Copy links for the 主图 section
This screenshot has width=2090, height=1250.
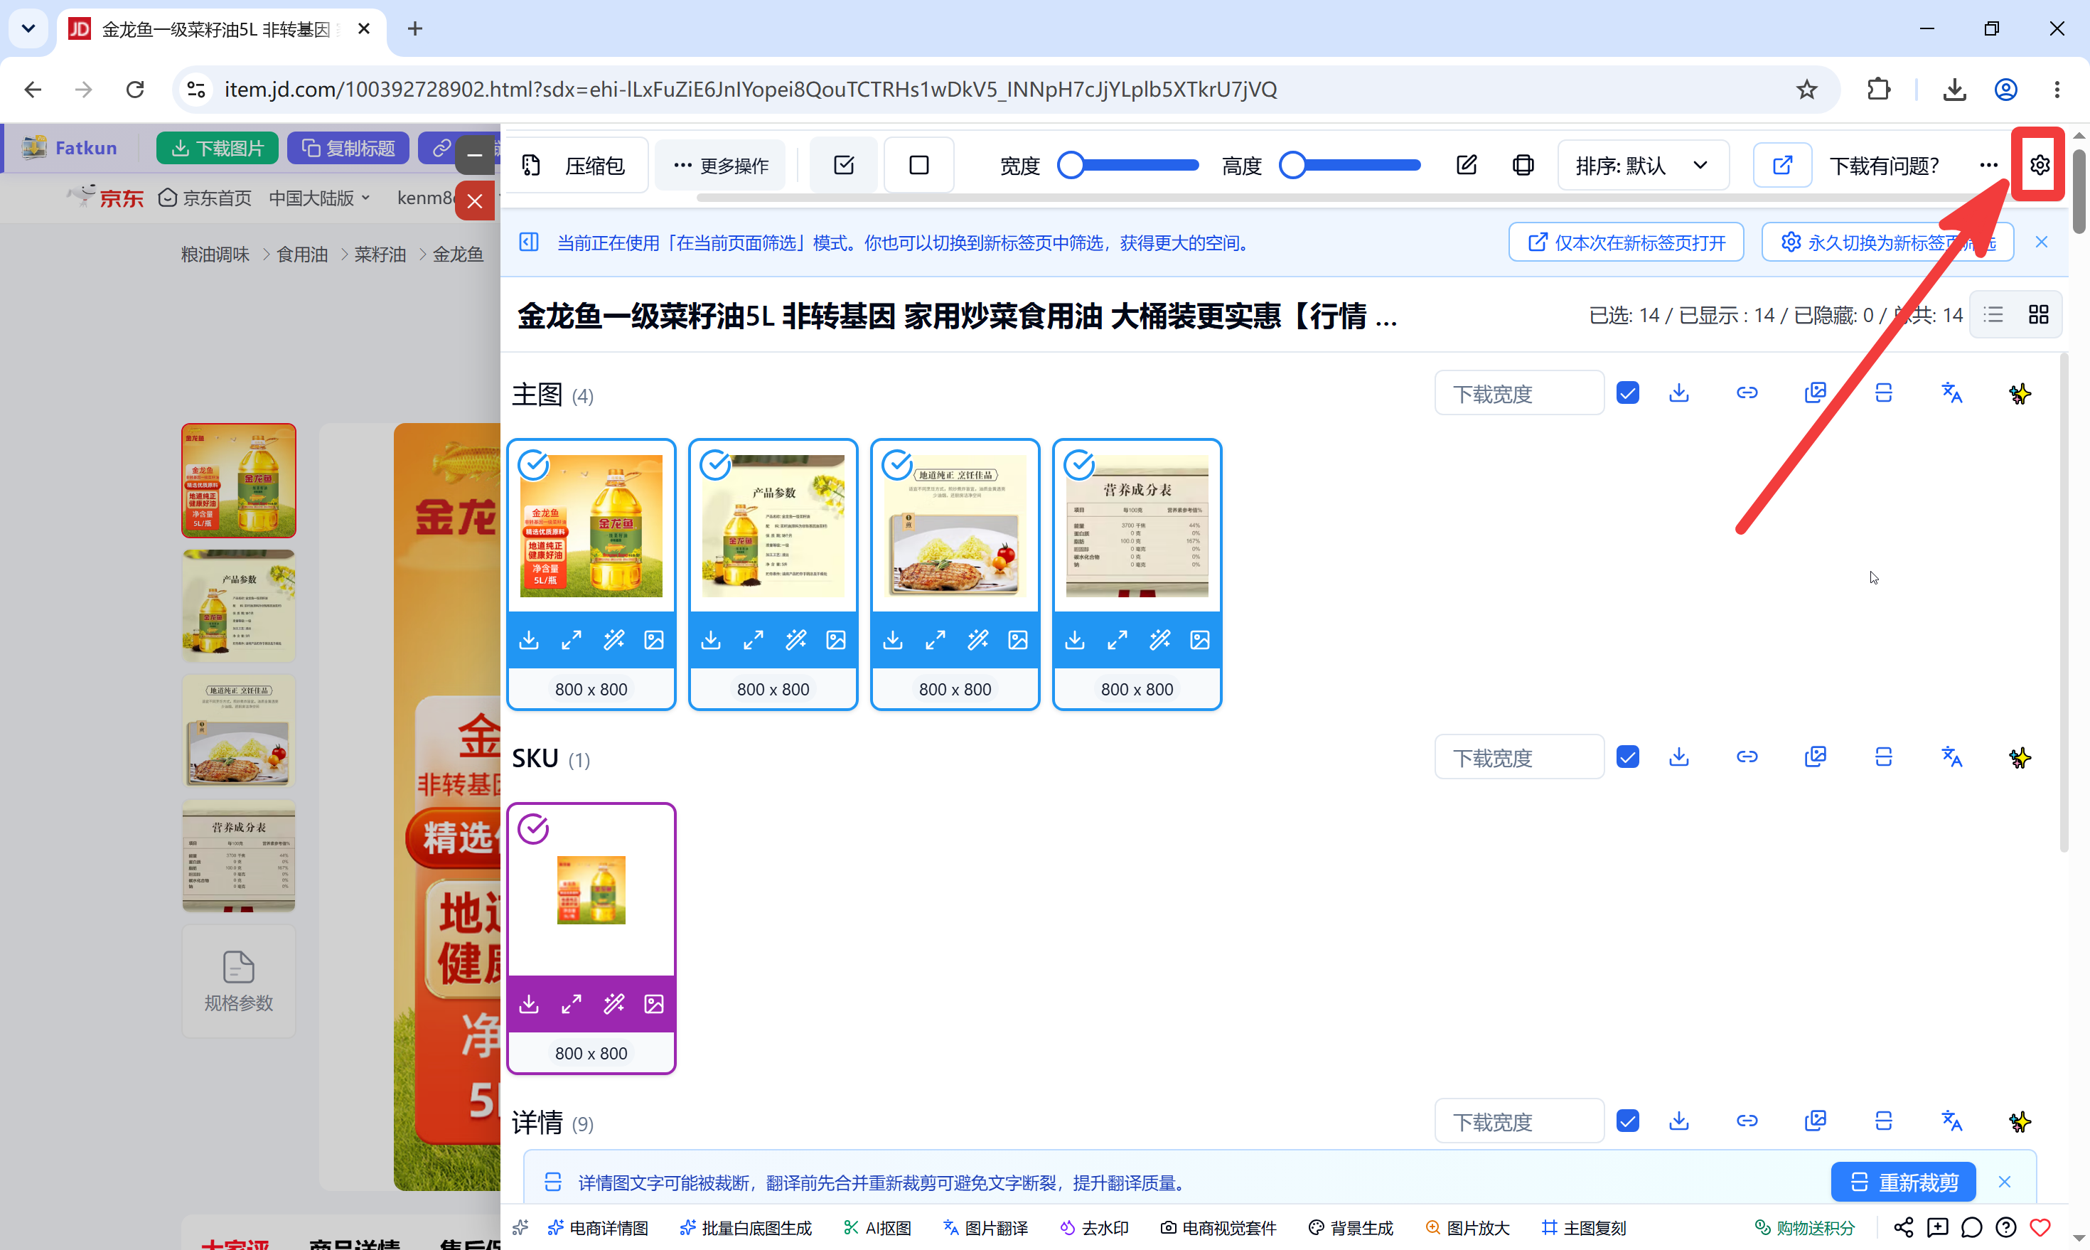tap(1747, 393)
